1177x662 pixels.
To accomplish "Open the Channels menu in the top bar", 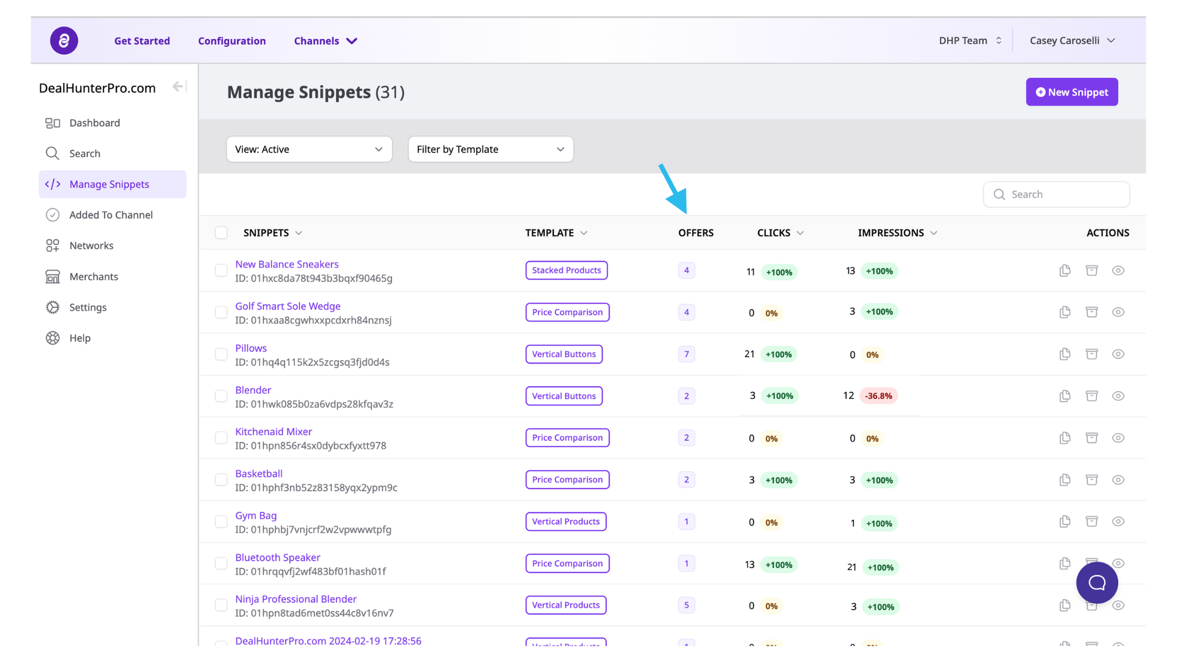I will click(325, 41).
